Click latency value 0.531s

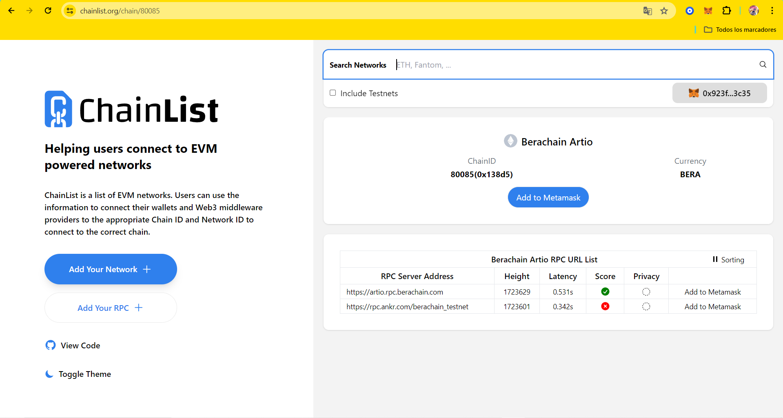click(563, 292)
